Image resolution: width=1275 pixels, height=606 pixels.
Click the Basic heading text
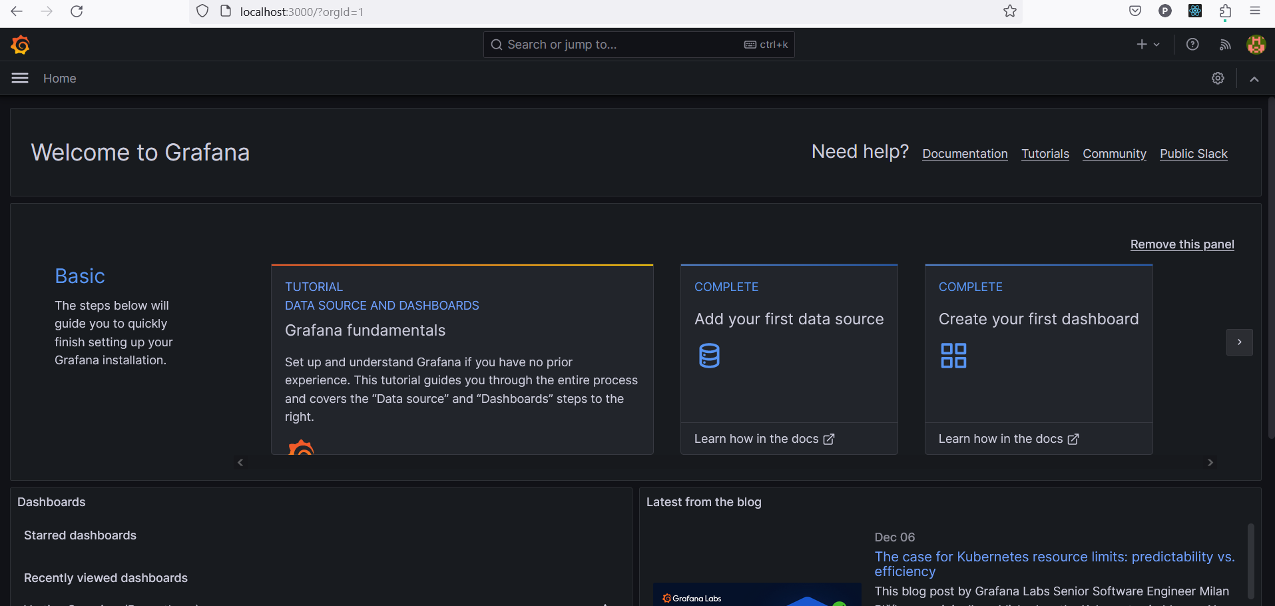[80, 276]
